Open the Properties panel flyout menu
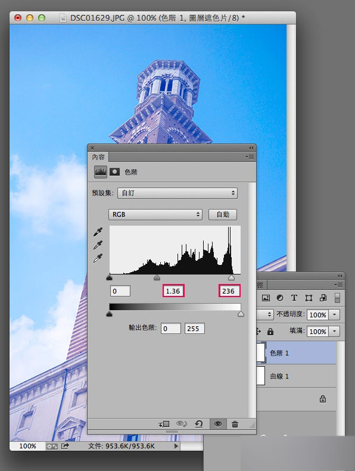 [250, 157]
